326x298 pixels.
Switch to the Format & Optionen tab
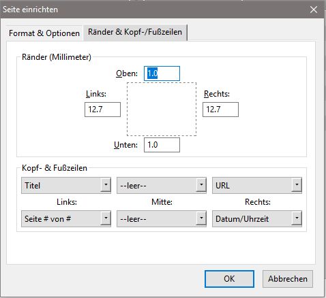(44, 33)
